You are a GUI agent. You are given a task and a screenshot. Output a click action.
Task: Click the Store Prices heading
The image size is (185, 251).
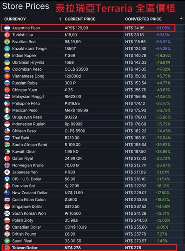click(x=26, y=7)
